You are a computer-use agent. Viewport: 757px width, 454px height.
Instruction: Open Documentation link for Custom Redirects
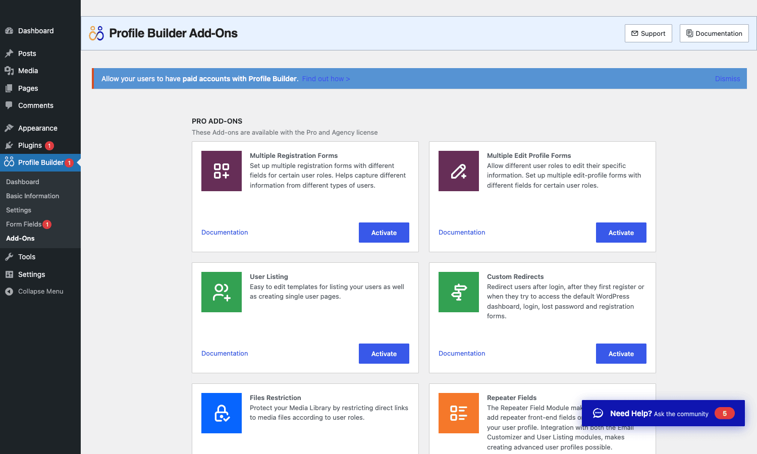click(x=462, y=354)
